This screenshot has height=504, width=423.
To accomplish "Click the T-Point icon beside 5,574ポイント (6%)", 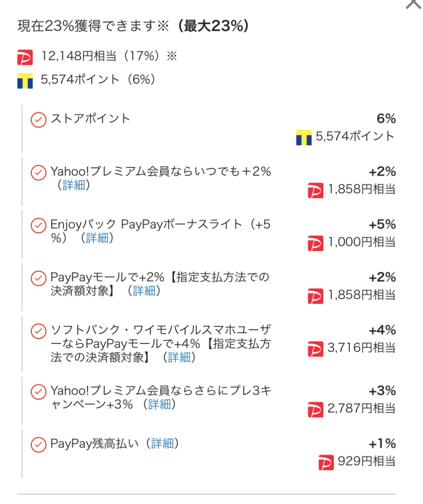I will tap(25, 80).
